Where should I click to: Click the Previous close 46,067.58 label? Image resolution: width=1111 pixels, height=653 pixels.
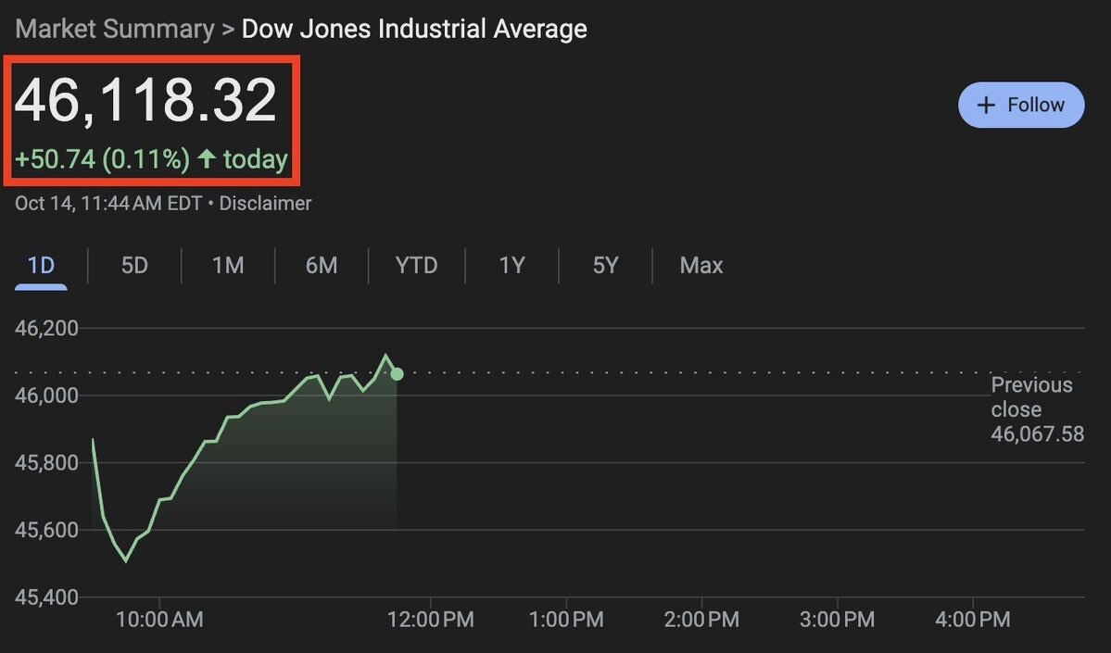1036,409
